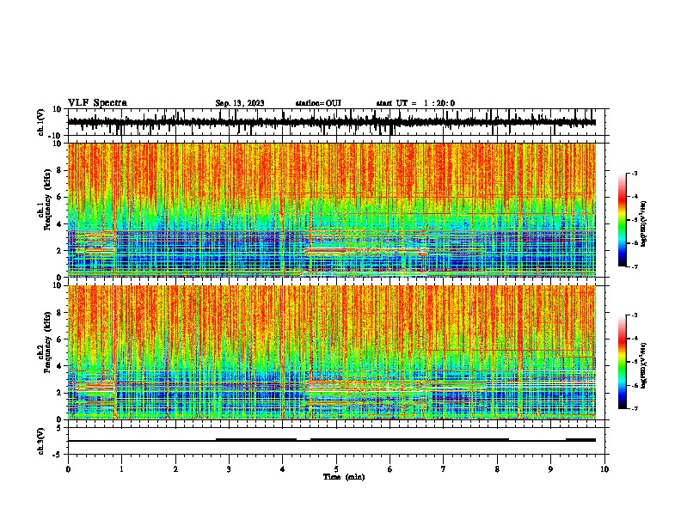Click the "5" tick of ch.3(V) axis
This screenshot has height=526, width=681.
(x=60, y=428)
